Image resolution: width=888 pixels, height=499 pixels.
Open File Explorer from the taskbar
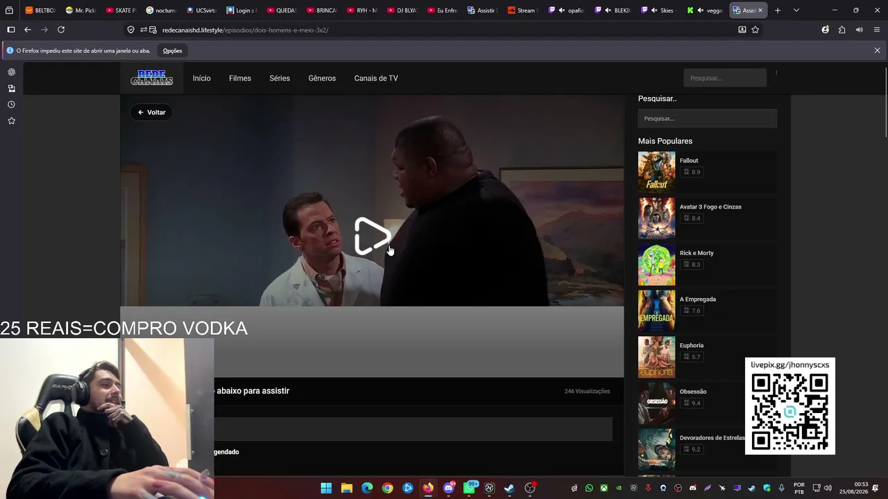[347, 488]
